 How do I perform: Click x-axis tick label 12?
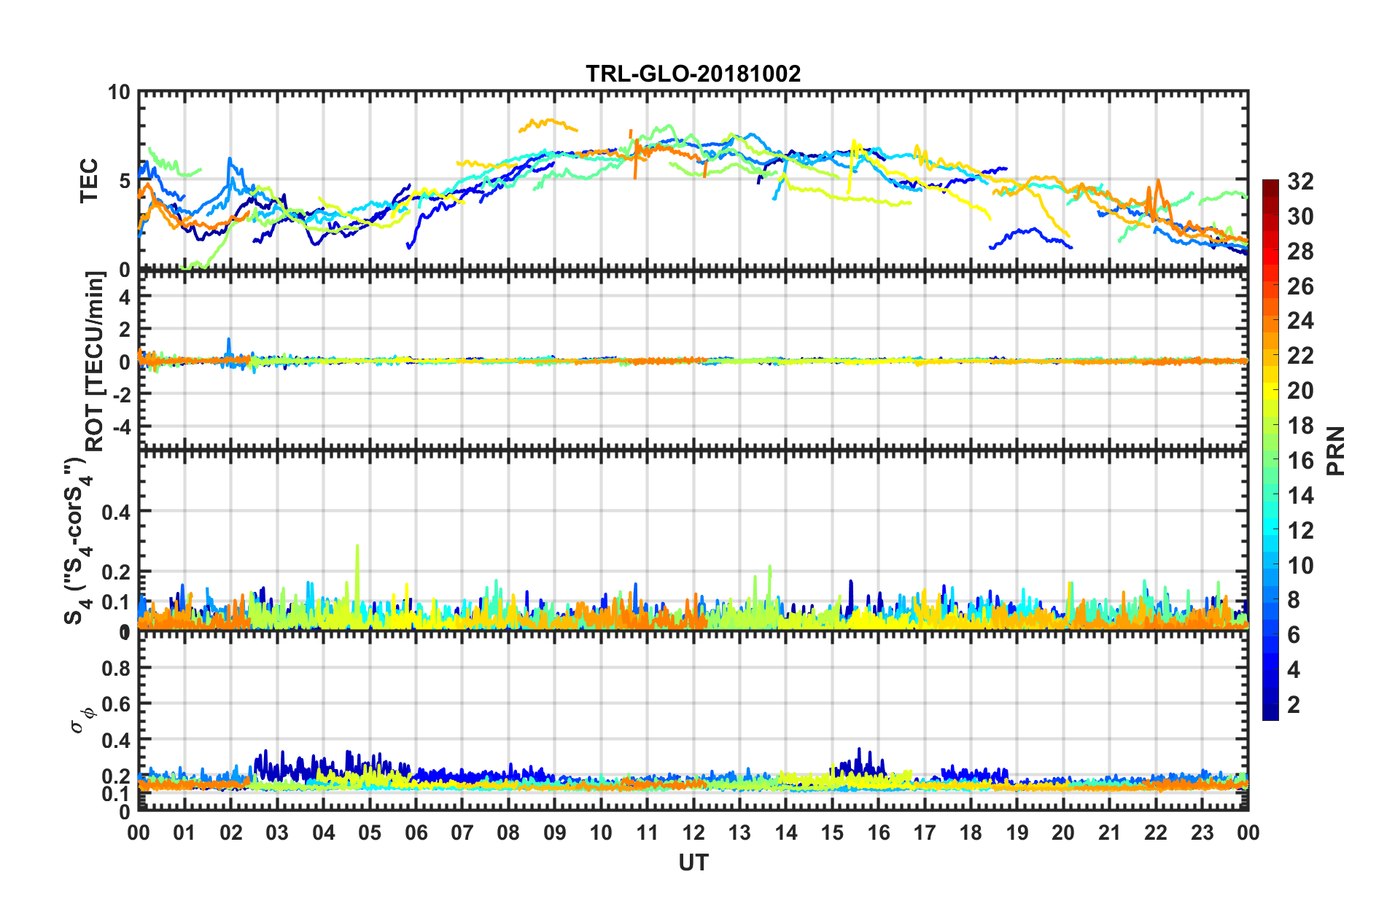(693, 832)
